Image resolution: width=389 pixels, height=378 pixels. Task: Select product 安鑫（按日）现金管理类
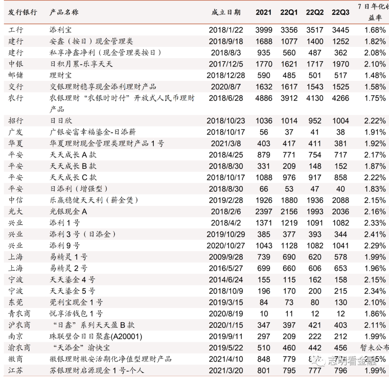tap(91, 41)
